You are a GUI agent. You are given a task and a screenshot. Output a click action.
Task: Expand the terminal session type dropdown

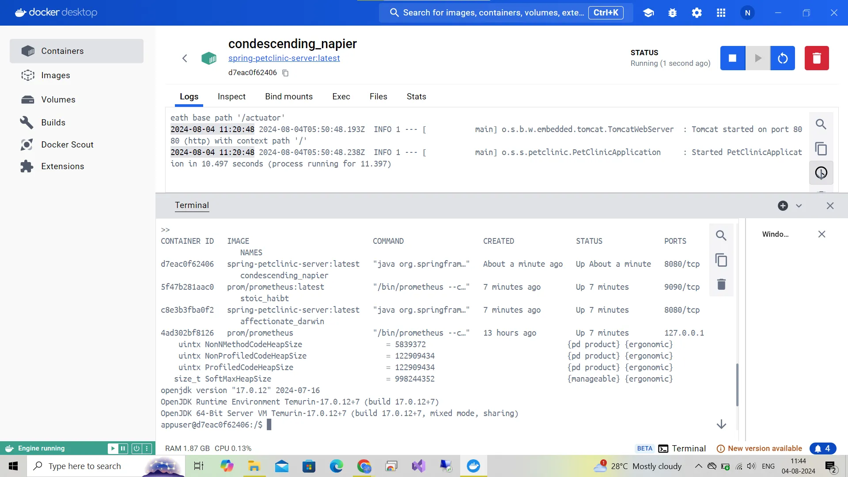(x=799, y=206)
